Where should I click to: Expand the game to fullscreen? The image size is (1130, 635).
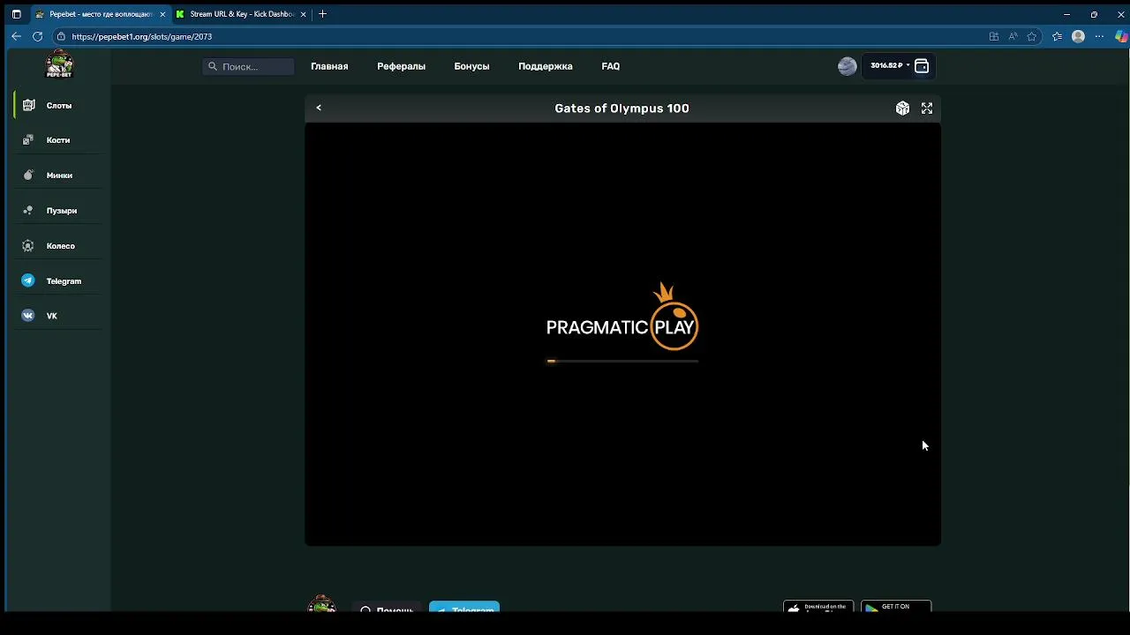[x=927, y=108]
